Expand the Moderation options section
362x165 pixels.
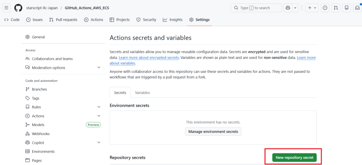(x=99, y=67)
